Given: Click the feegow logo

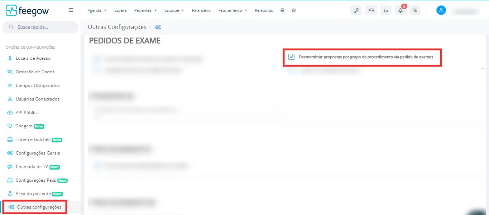Looking at the screenshot, I should [x=27, y=10].
